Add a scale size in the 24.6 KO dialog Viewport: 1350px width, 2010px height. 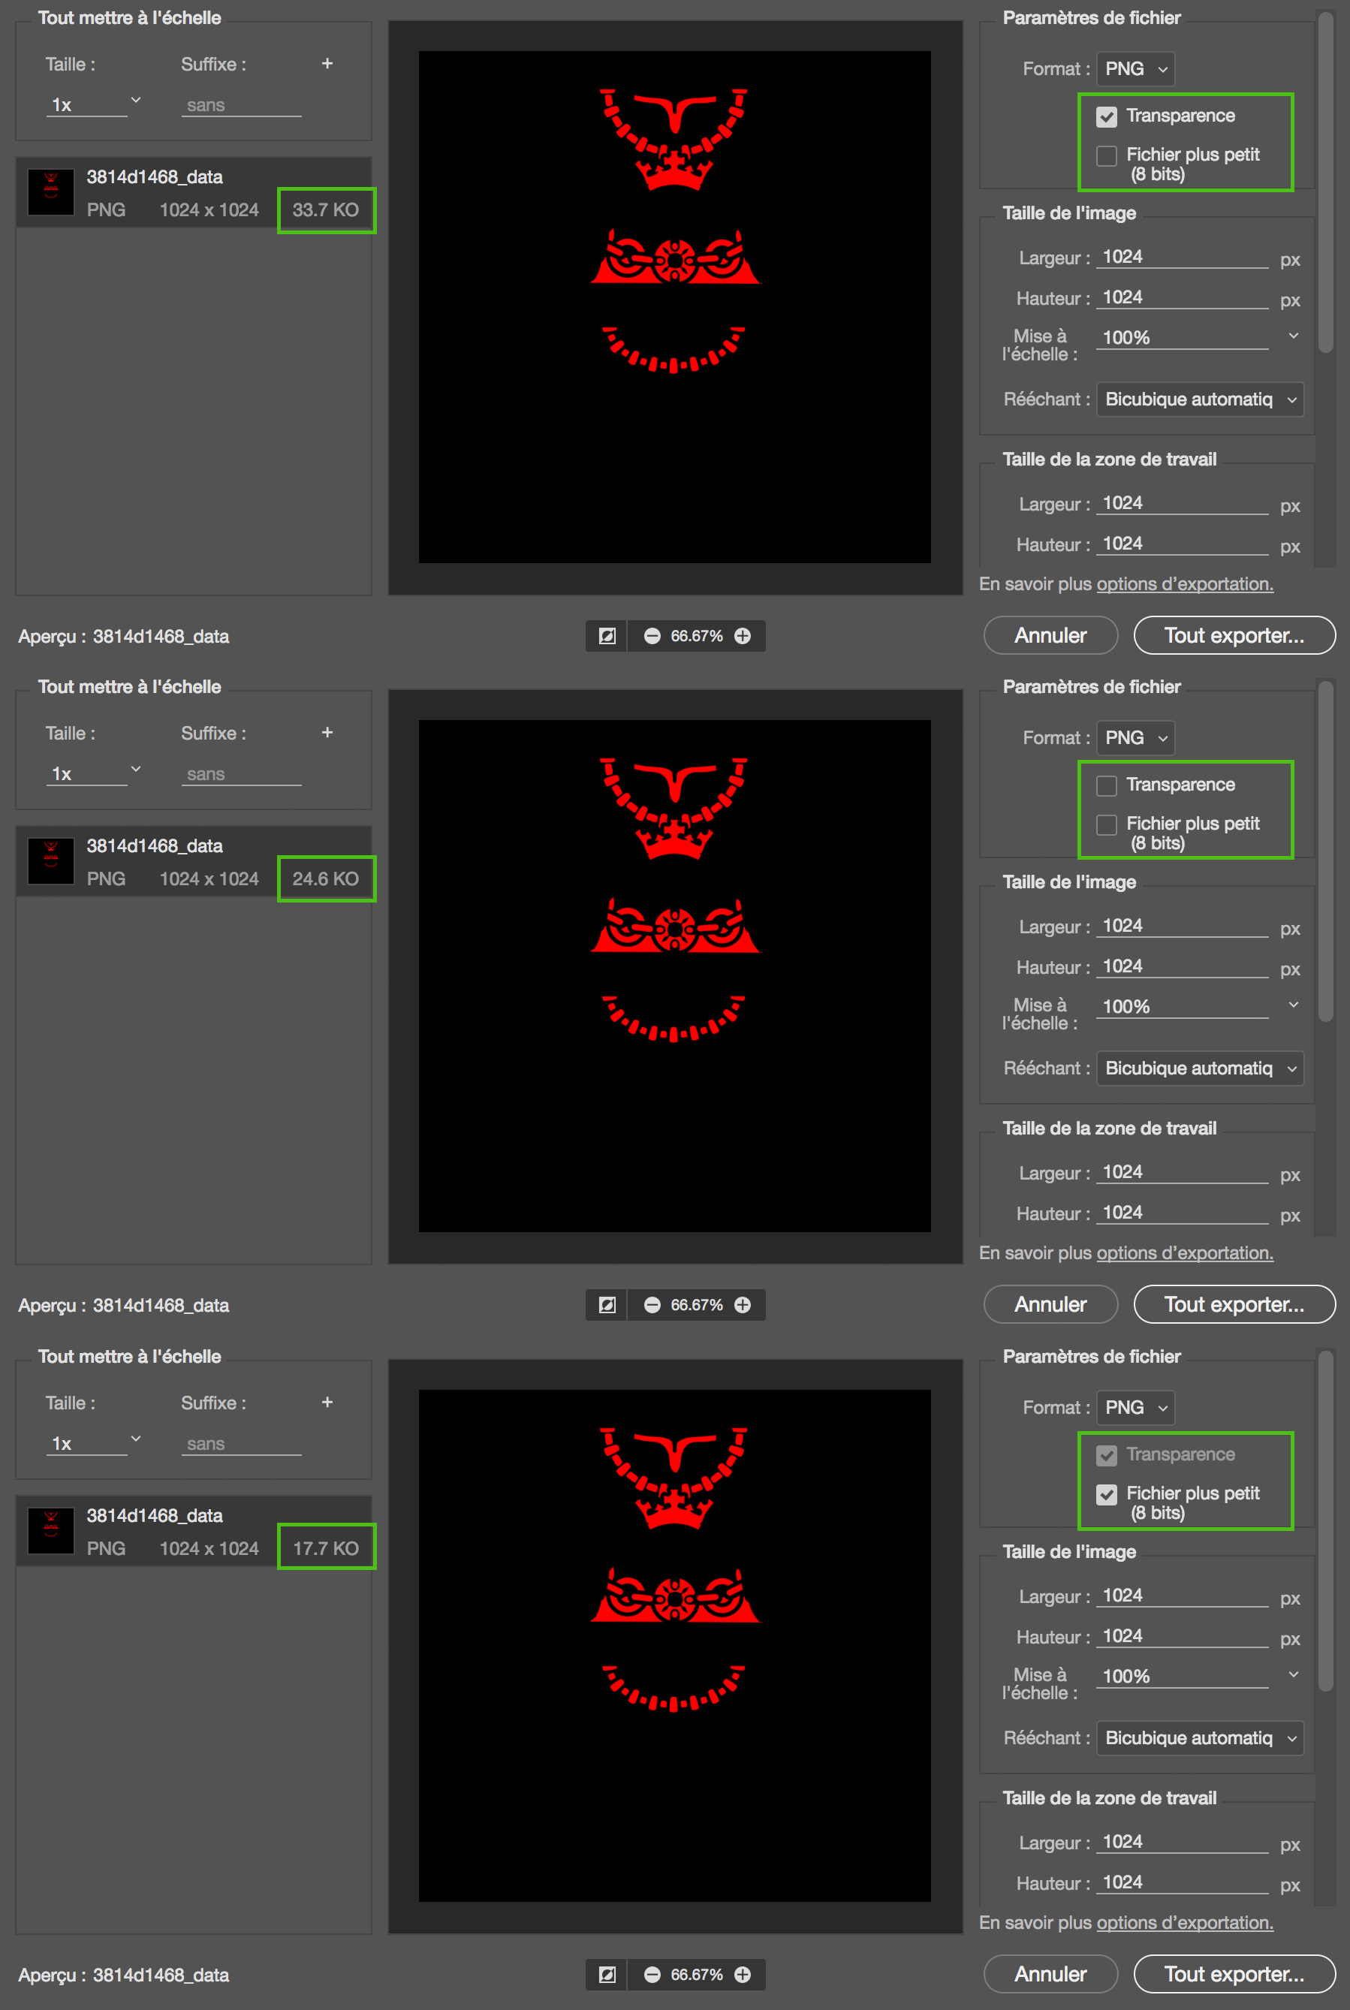(327, 733)
